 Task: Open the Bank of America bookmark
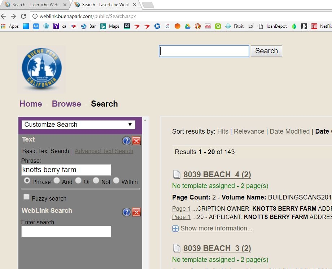tap(74, 26)
